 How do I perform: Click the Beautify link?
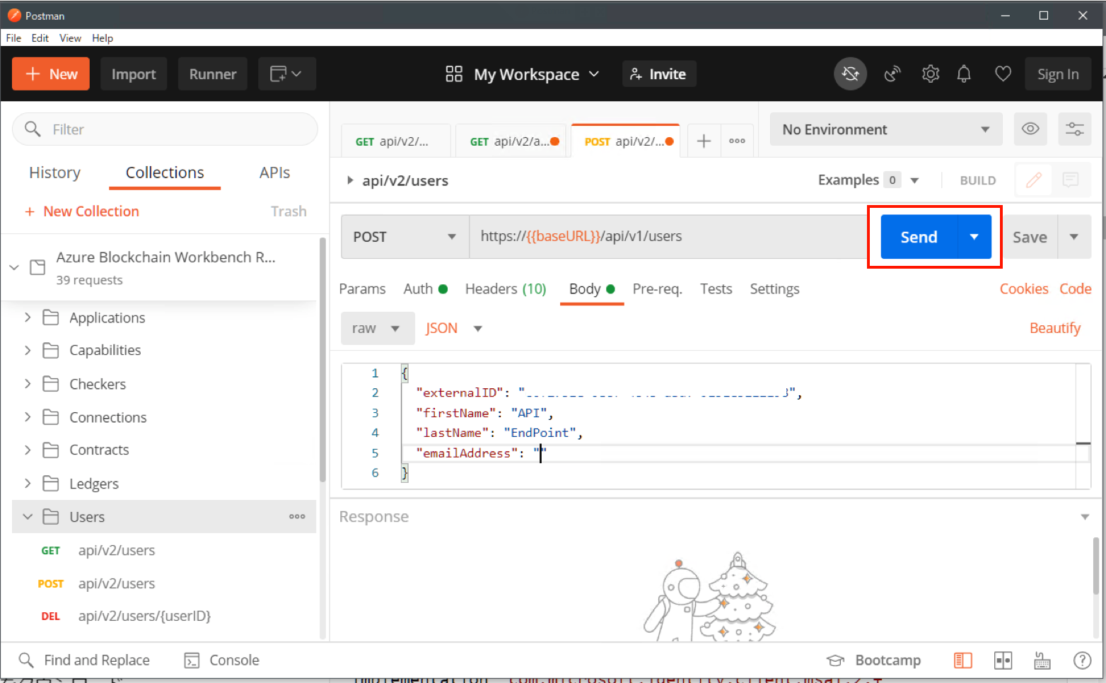[x=1055, y=328]
